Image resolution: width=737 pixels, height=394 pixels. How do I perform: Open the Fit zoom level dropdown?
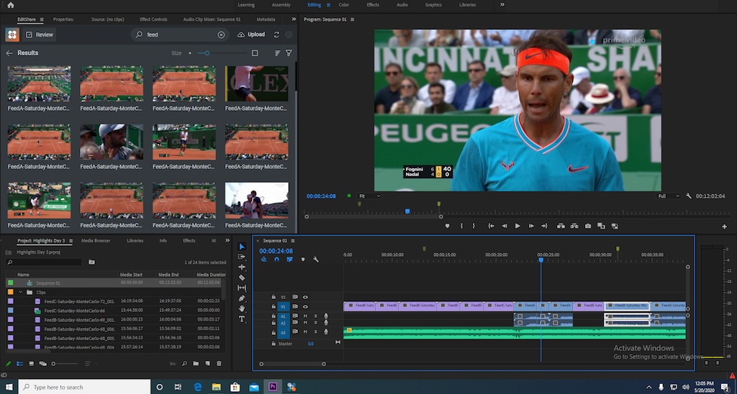(369, 196)
